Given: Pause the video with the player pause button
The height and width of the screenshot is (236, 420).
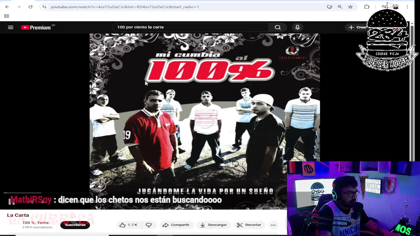Looking at the screenshot, I should (11, 202).
